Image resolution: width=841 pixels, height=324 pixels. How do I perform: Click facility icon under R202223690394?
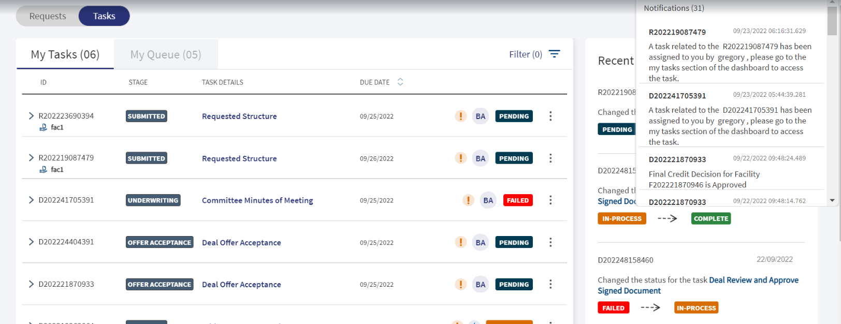click(44, 127)
